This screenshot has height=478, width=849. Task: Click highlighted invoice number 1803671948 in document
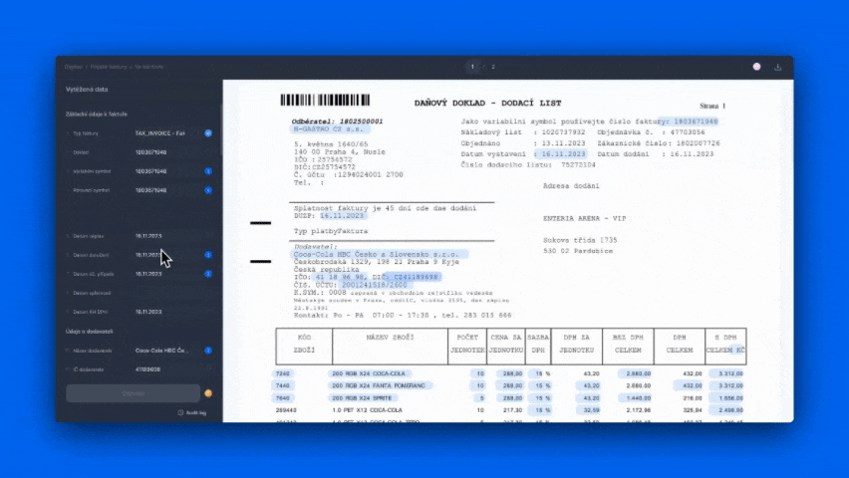tap(696, 121)
